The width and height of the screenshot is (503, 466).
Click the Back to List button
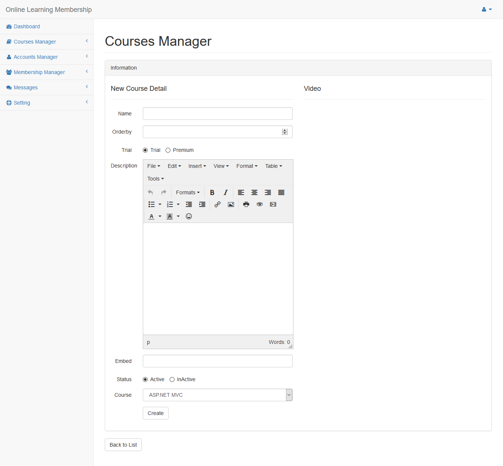pyautogui.click(x=123, y=445)
